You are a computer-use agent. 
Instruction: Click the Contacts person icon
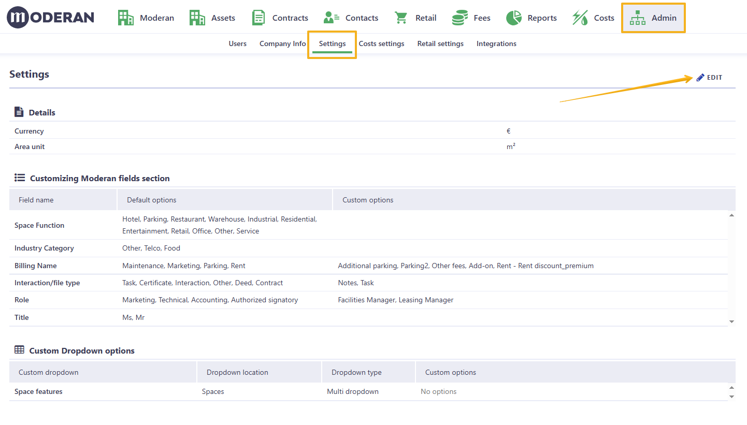pos(332,18)
